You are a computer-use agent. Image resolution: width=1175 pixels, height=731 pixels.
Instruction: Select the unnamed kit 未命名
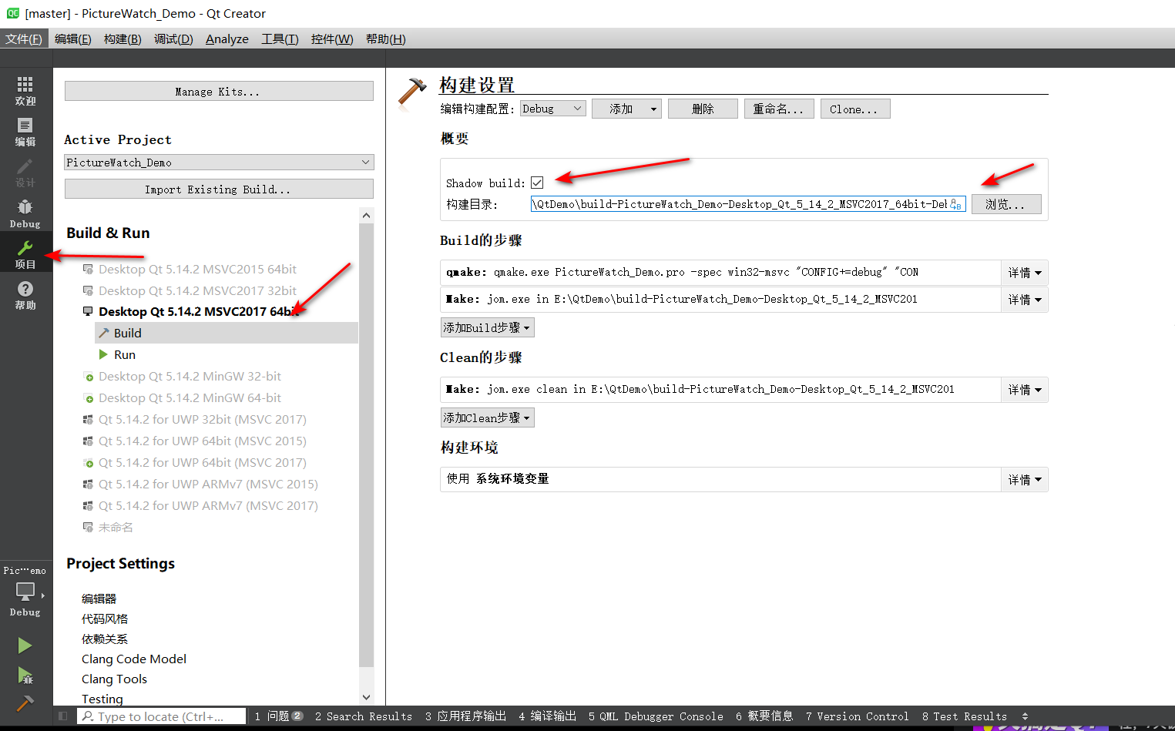116,527
